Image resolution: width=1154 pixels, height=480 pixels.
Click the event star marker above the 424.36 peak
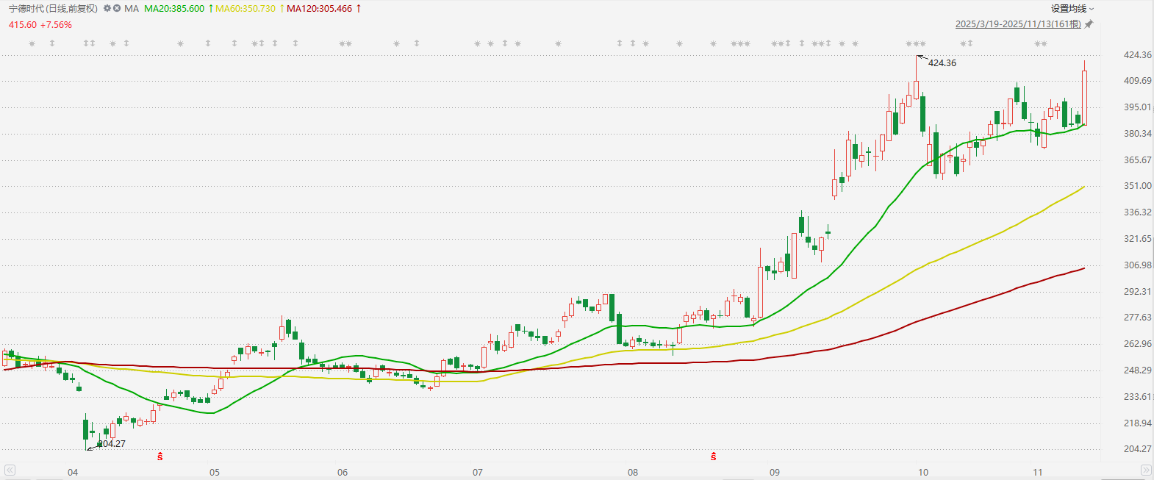916,44
